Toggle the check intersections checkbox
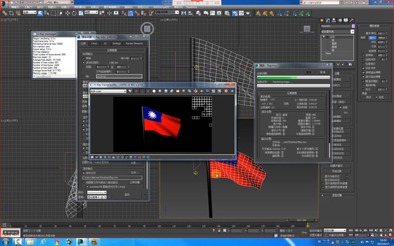 tap(363, 64)
